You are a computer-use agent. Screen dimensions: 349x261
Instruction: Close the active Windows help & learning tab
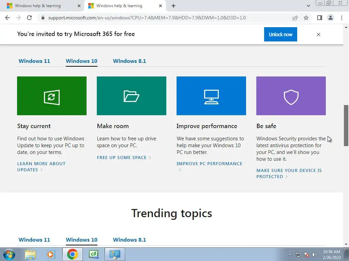click(x=161, y=6)
